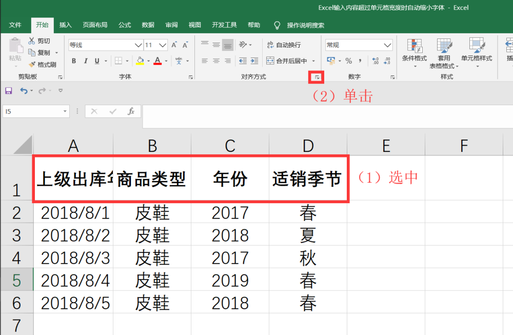The image size is (513, 335).
Task: Decrease indent in alignment group
Action: pyautogui.click(x=243, y=61)
